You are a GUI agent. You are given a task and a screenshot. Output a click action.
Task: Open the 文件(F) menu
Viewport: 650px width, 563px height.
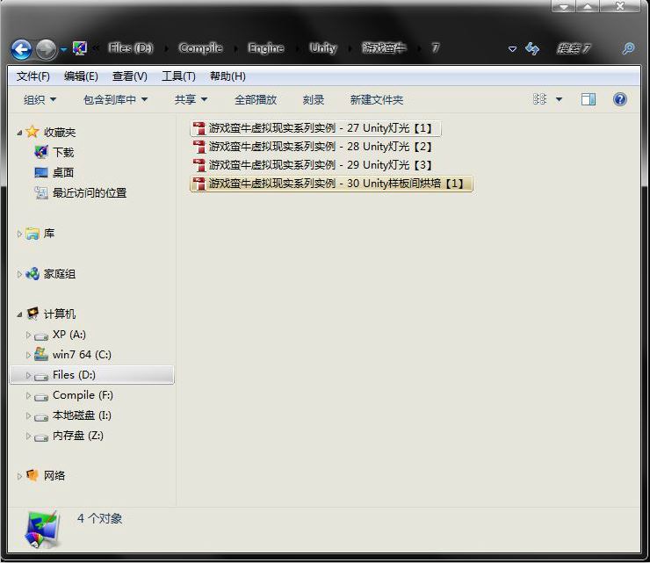[x=33, y=76]
